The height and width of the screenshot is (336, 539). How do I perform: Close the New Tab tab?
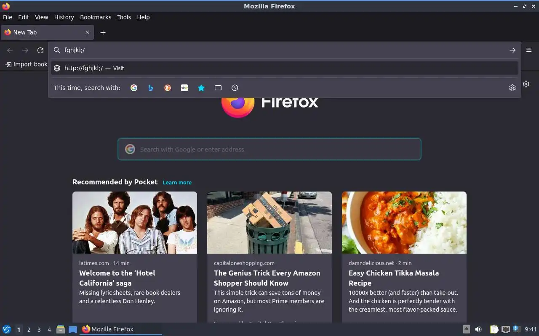click(87, 32)
